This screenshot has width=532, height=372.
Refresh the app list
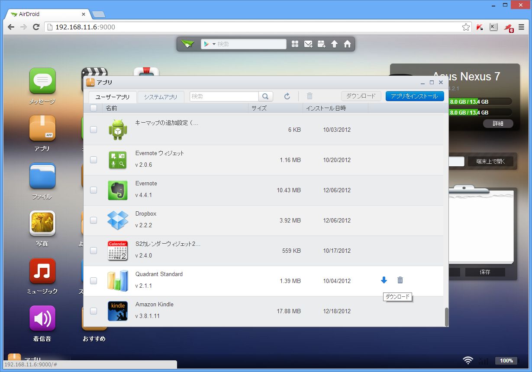[x=287, y=96]
